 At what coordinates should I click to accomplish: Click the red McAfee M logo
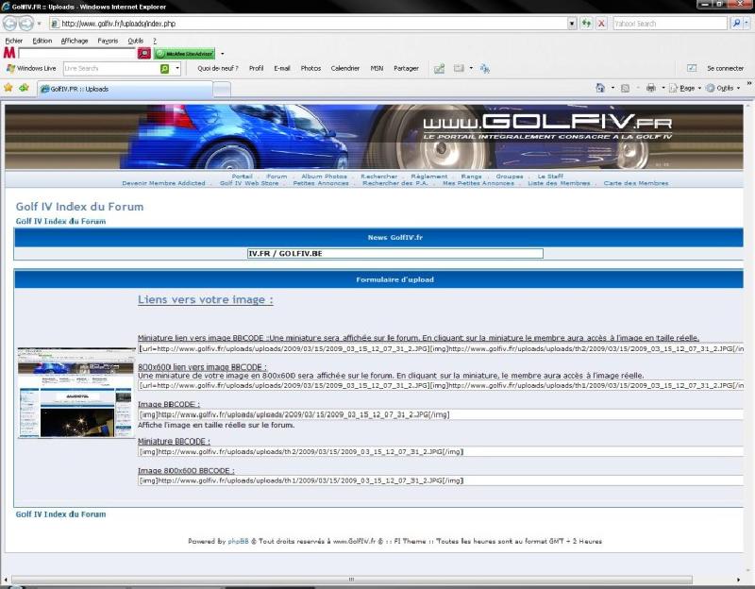[9, 53]
